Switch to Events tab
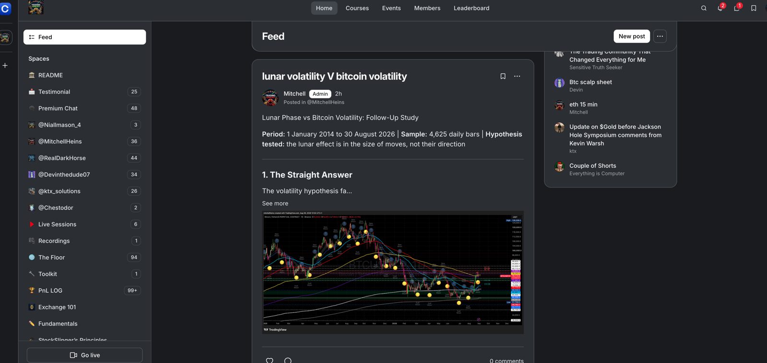Screen dimensions: 767x363 [x=391, y=8]
